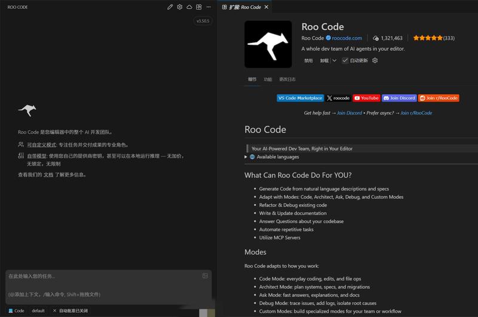The width and height of the screenshot is (478, 317).
Task: Switch to the 细节 details tab
Action: pos(252,79)
